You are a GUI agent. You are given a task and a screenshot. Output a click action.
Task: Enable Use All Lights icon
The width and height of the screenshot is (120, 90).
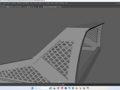14,7
